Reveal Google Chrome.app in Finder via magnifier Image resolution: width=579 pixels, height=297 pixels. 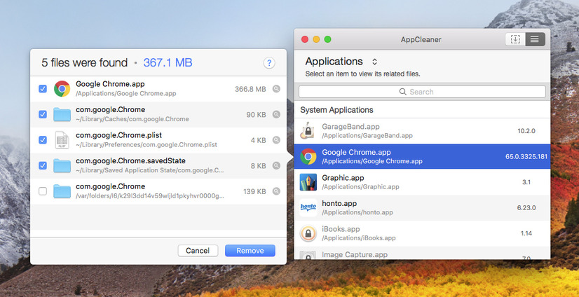(276, 89)
